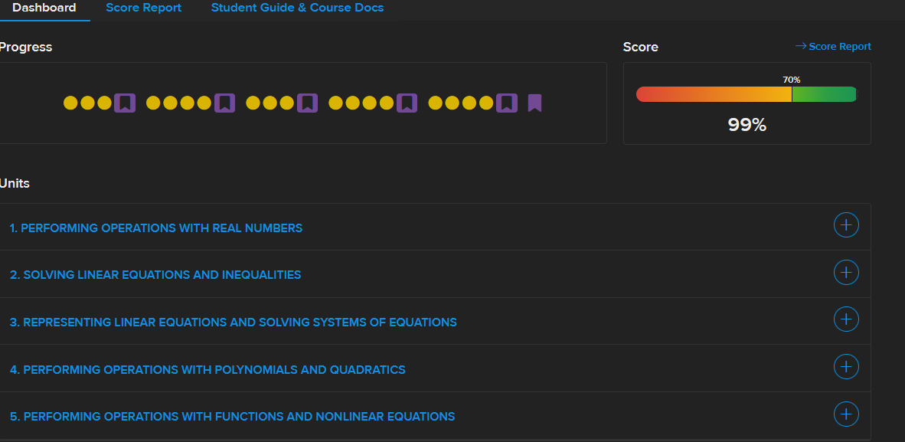Viewport: 905px width, 442px height.
Task: Open the Performing Operations with Real Numbers title link
Action: coord(156,228)
